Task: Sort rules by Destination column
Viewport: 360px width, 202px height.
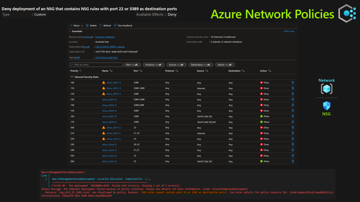Action: coord(237,71)
